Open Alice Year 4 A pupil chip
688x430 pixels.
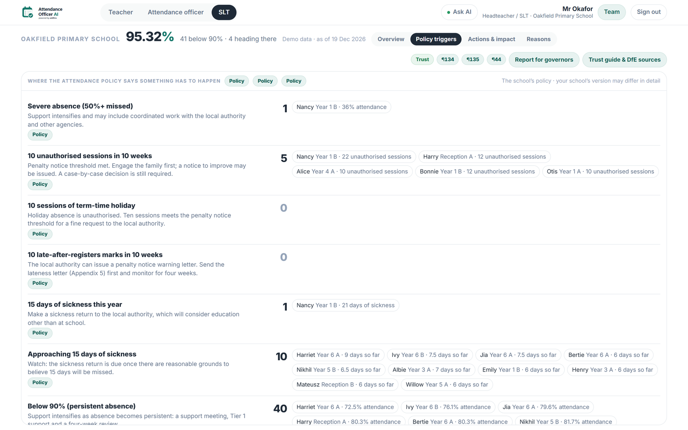click(352, 172)
